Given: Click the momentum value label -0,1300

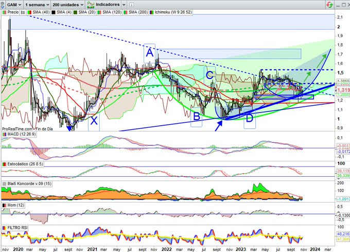Looking at the screenshot, I should pyautogui.click(x=343, y=215).
